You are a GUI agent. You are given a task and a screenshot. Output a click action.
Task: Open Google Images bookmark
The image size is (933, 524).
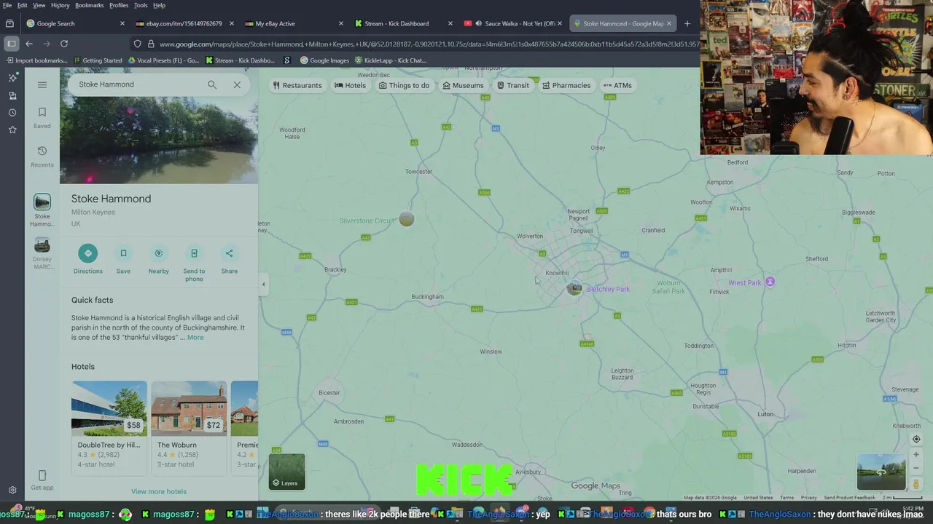click(324, 60)
